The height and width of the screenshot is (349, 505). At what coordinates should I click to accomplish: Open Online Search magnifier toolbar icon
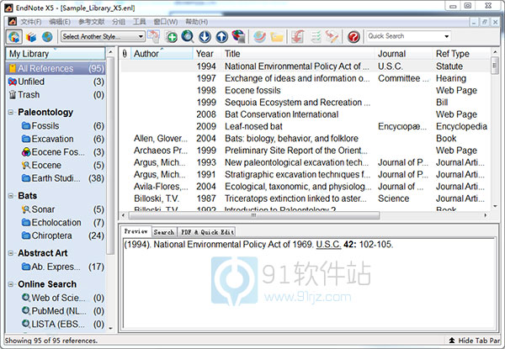tap(189, 36)
